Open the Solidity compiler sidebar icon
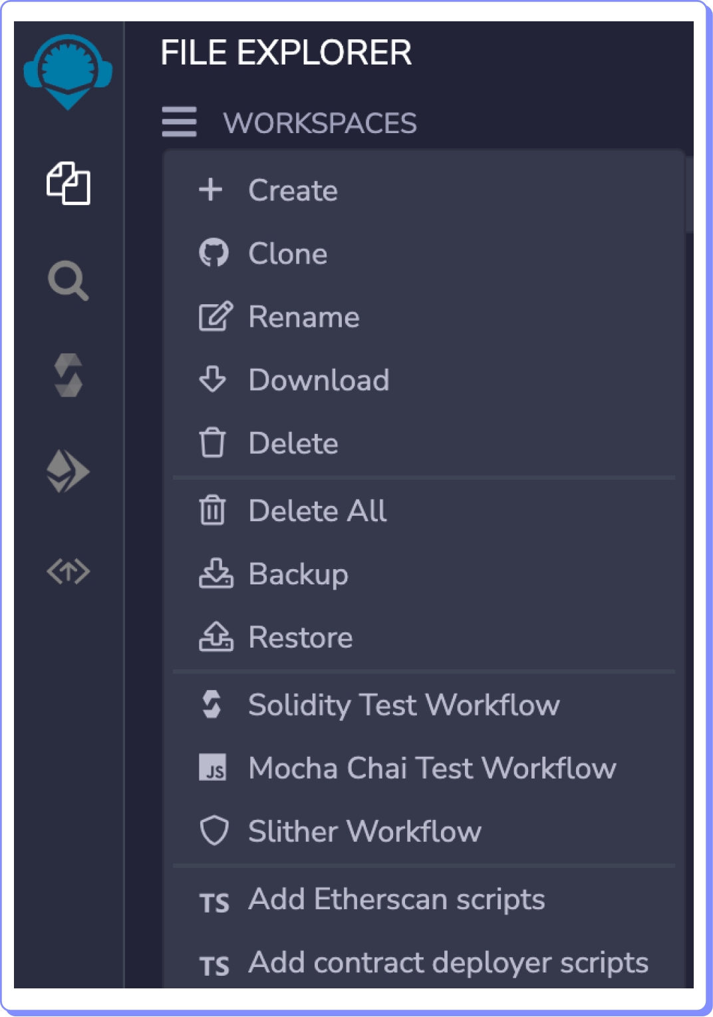Screen dimensions: 713x1017 pyautogui.click(x=68, y=375)
